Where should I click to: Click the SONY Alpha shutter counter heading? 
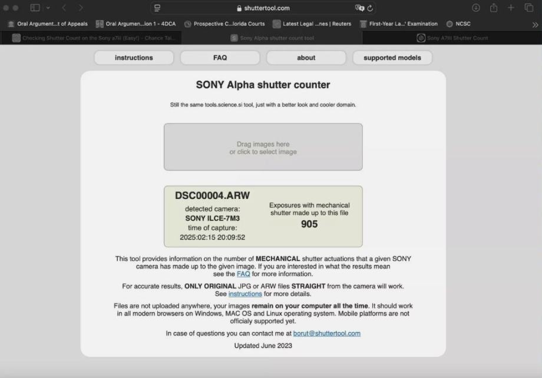[263, 85]
